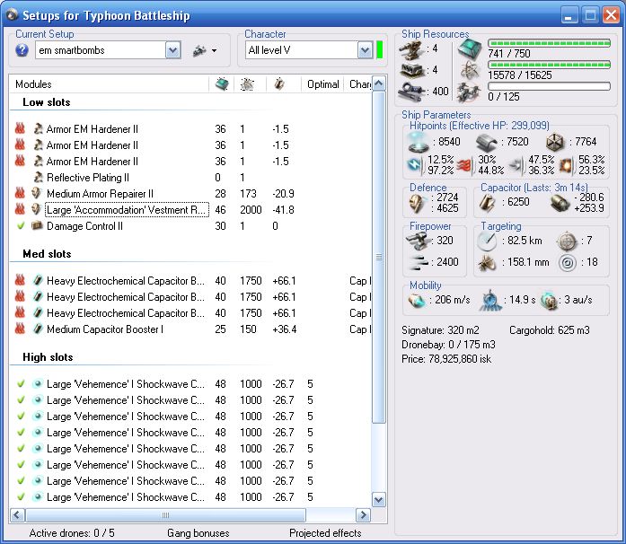
Task: Click the blue help question mark icon
Action: [x=22, y=50]
